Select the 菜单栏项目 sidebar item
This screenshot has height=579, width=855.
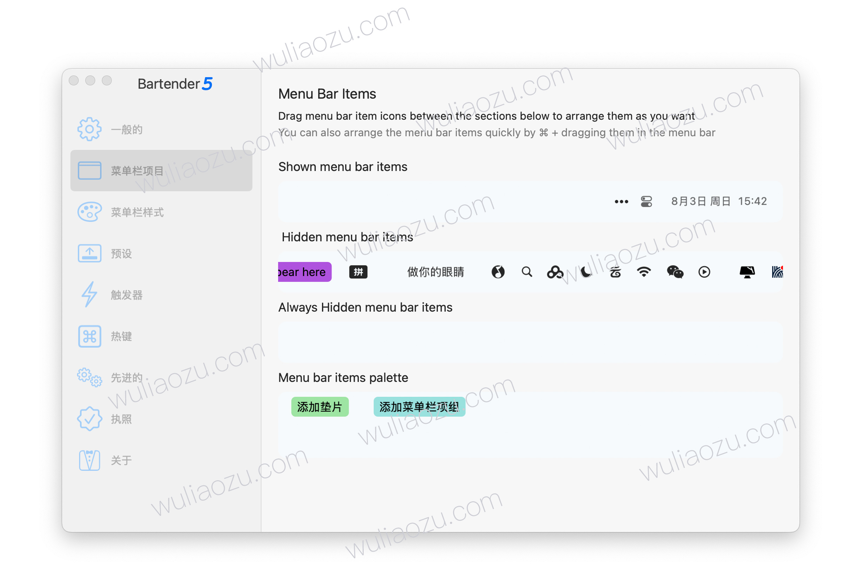pos(161,171)
